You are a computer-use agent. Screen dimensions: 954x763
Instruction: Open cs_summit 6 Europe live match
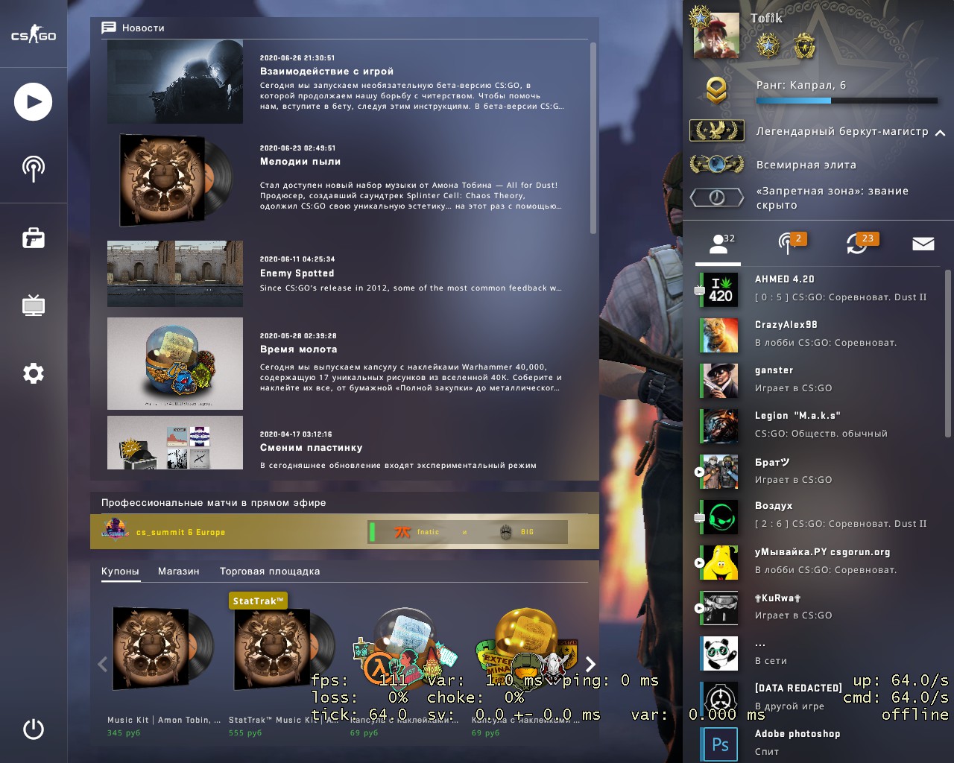(344, 532)
